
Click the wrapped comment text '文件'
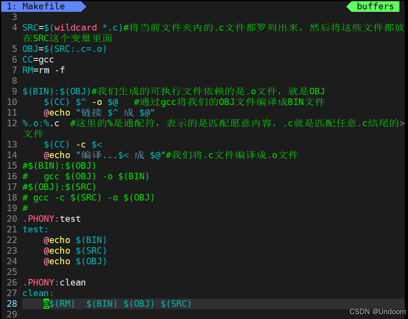(33, 134)
